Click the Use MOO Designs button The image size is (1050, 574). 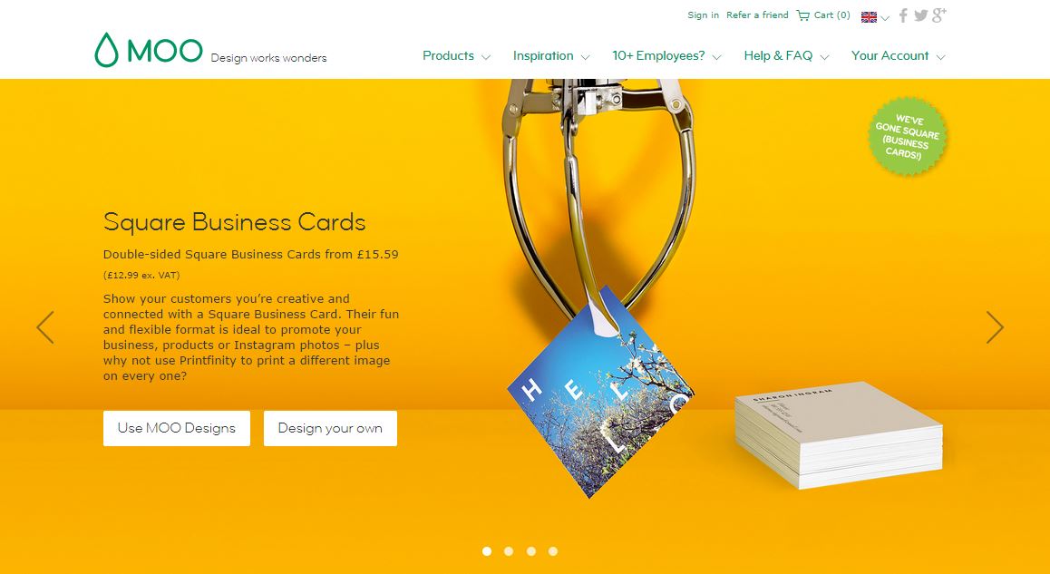coord(177,428)
